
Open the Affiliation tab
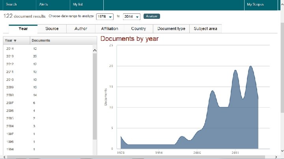(110, 29)
